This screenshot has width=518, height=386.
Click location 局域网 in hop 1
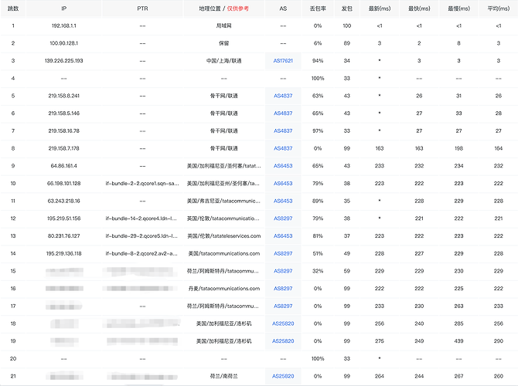[223, 25]
